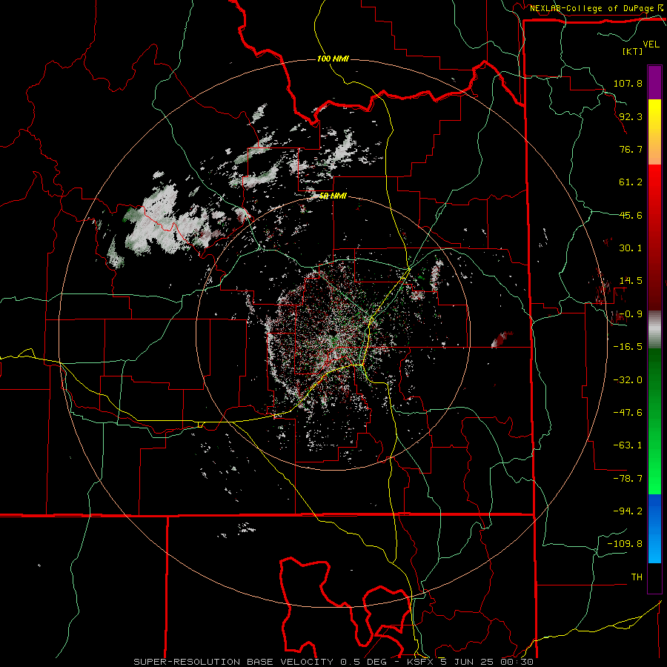
Task: Pick the yellow-orange segment of the velocity color bar
Action: (654, 132)
